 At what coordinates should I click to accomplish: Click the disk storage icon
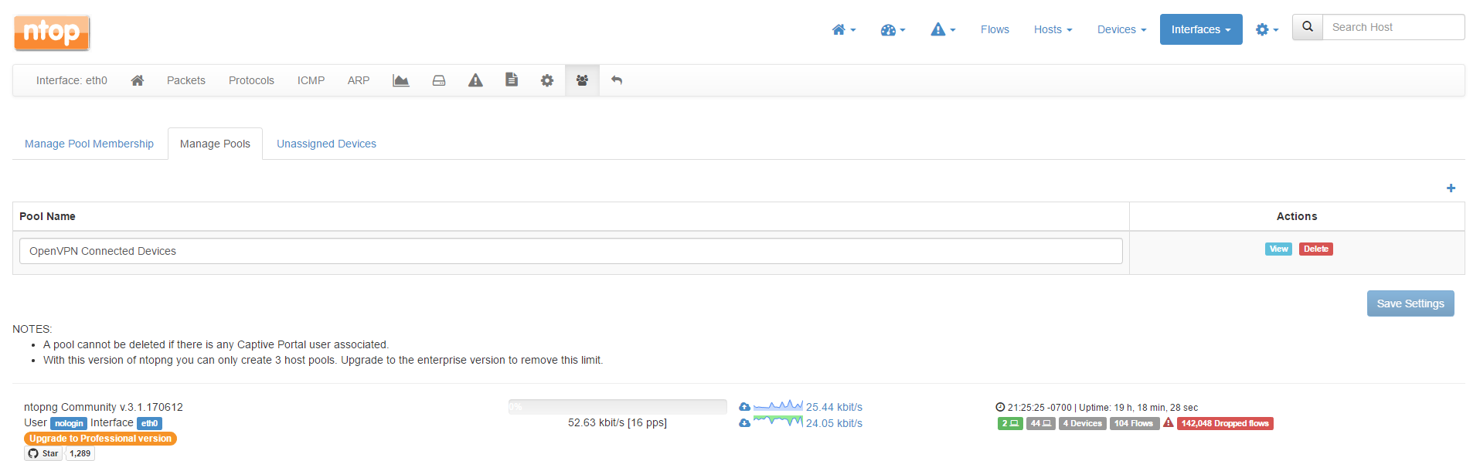[439, 80]
